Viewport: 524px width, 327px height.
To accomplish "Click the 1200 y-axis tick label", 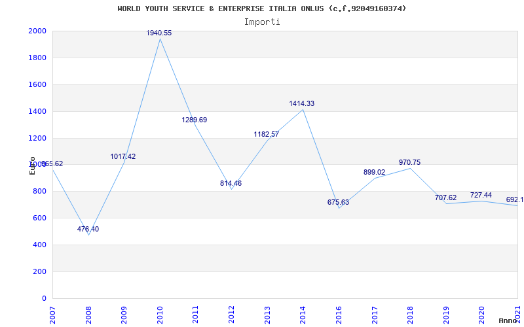I will pos(37,138).
